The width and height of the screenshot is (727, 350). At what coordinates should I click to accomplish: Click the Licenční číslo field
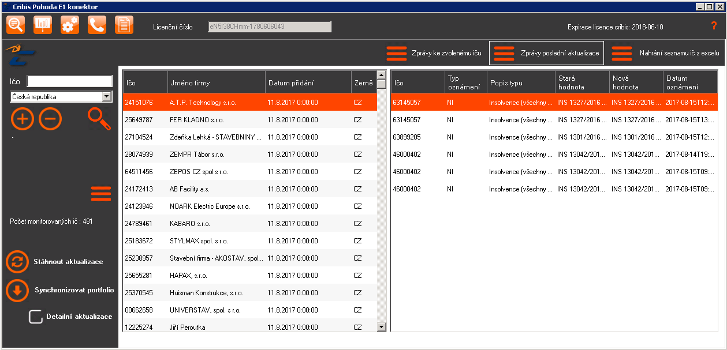270,27
